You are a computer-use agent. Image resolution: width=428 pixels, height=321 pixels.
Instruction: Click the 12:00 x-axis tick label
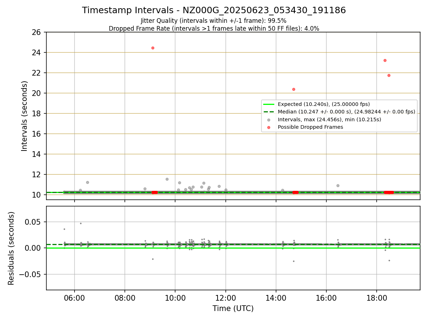[226, 298]
